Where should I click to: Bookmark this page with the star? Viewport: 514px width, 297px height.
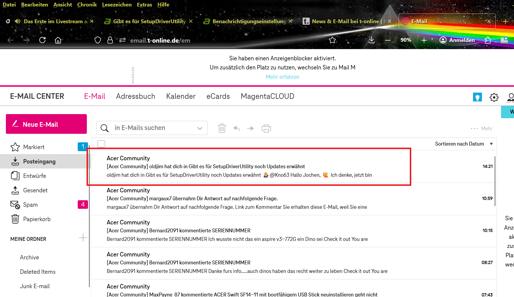pos(332,40)
